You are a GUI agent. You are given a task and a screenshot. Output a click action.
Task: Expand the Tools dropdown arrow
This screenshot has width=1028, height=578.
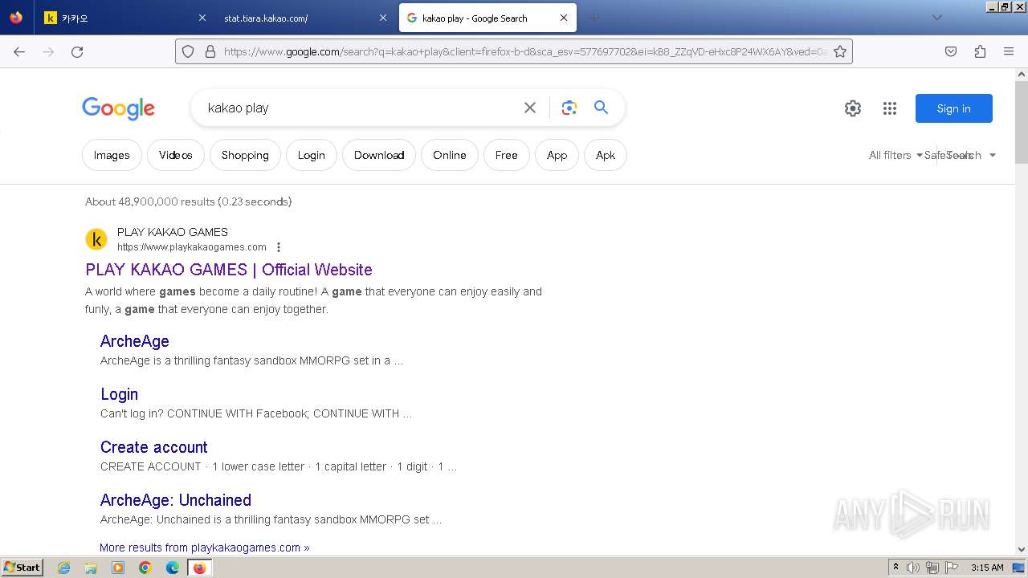[993, 155]
